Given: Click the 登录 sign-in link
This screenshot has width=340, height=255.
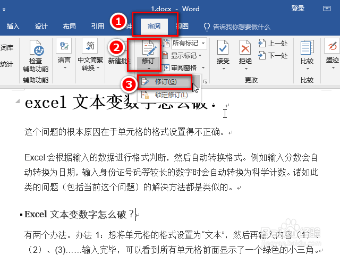Looking at the screenshot, I should tap(297, 8).
